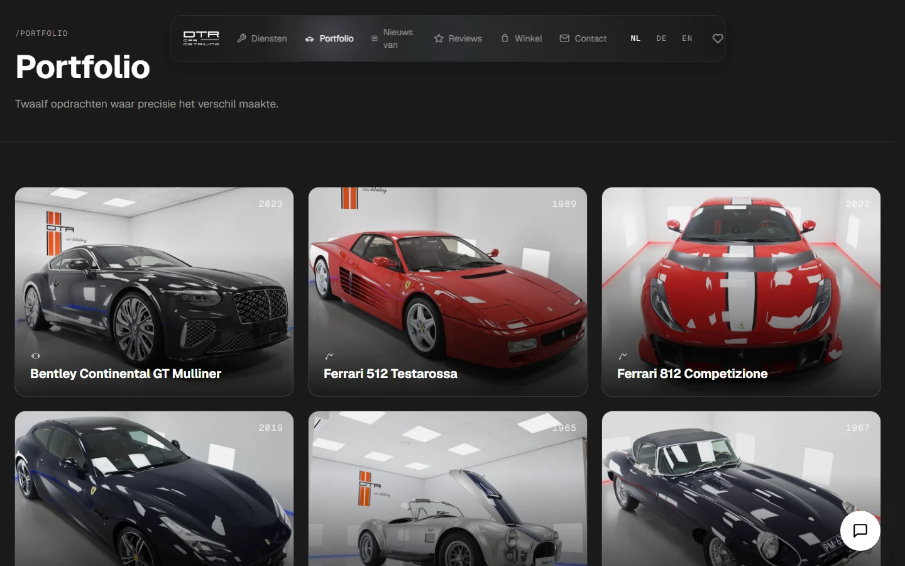Open the 1965 silver Cobra roadster card

pos(447,489)
